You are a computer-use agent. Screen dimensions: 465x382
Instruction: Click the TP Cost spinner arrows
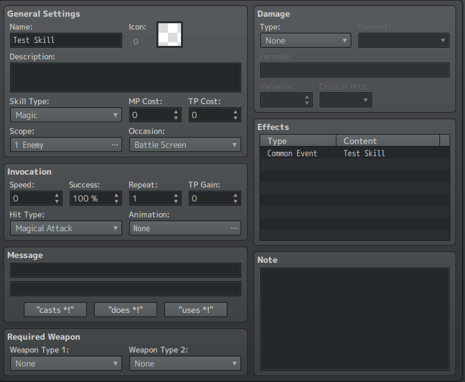coord(236,115)
